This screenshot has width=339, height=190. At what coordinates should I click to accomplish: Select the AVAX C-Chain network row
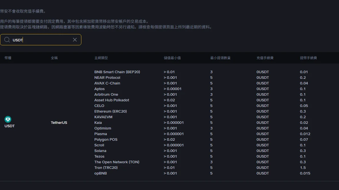click(x=107, y=83)
